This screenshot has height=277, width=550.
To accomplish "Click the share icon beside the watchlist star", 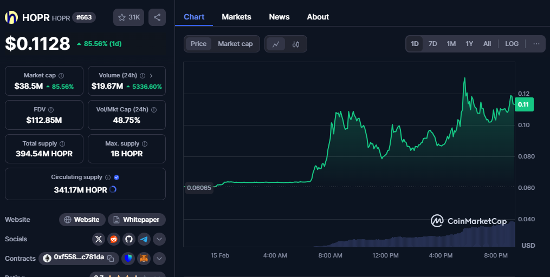I will (157, 17).
